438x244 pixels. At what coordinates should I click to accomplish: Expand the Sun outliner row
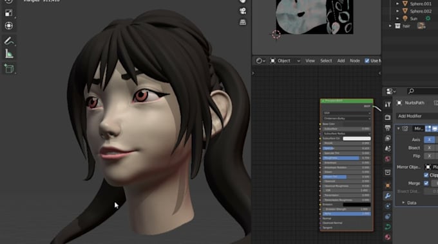coord(397,19)
